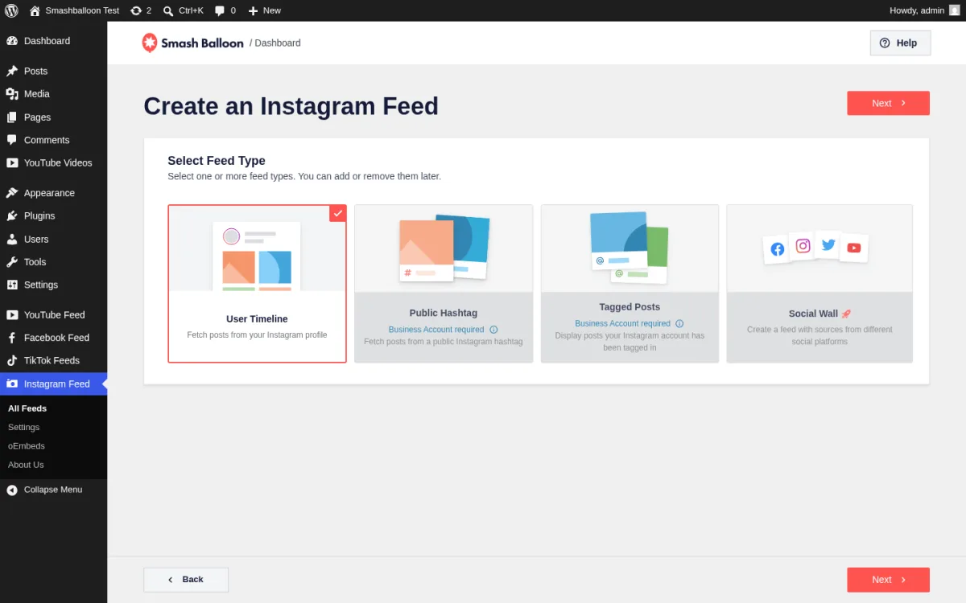Click 'Fetch posts from your Instagram profile' text
Image resolution: width=966 pixels, height=603 pixels.
tap(257, 334)
